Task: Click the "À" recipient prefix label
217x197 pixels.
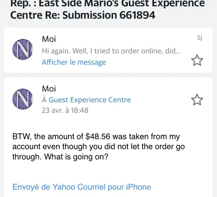Action: point(45,100)
